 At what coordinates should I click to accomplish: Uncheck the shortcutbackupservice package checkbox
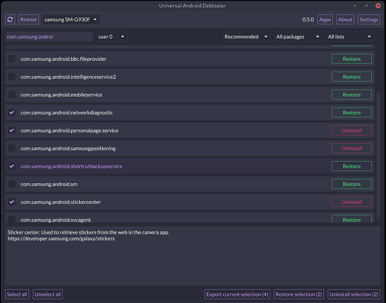[11, 166]
